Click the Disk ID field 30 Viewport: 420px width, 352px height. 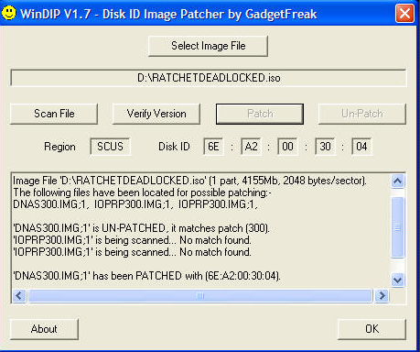pos(325,147)
